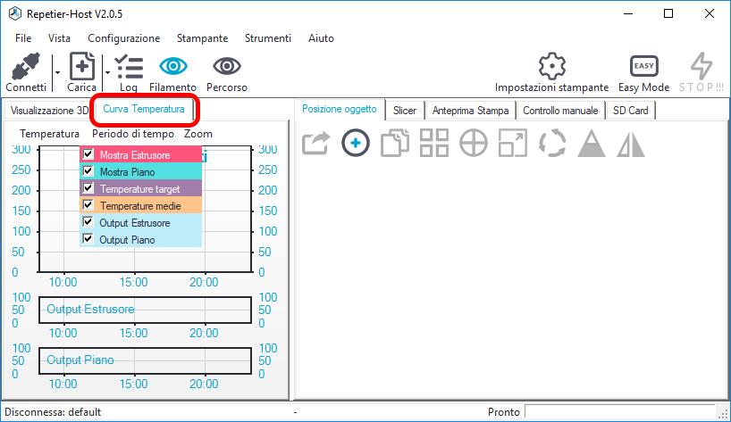Click the mirror object icon
Screen dimensions: 731x422
coord(631,144)
